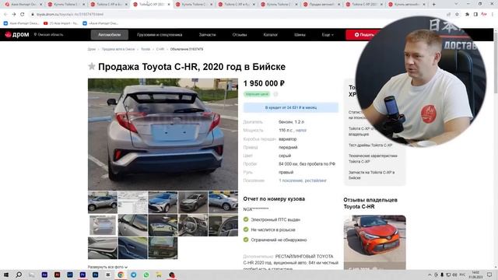Viewport: 498px width, 280px height.
Task: Click the info icon beside the good-price badge
Action: tap(275, 94)
